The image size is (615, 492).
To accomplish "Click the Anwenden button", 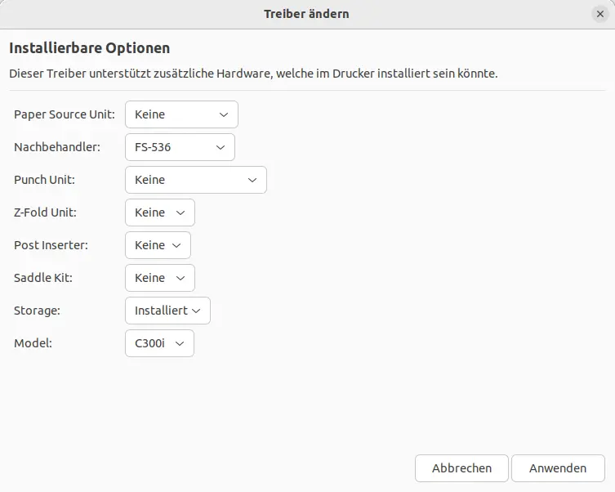I will (x=558, y=468).
